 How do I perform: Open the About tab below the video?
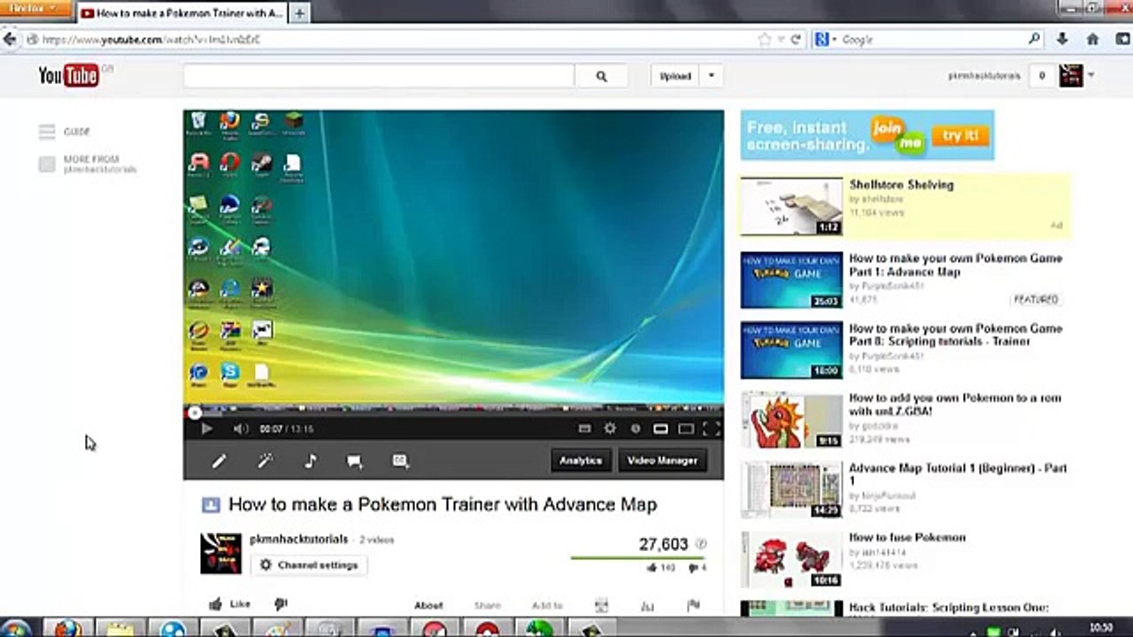pos(428,605)
